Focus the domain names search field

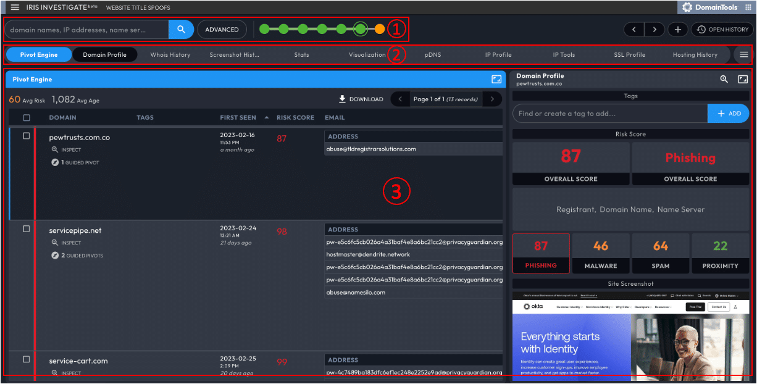tap(86, 30)
